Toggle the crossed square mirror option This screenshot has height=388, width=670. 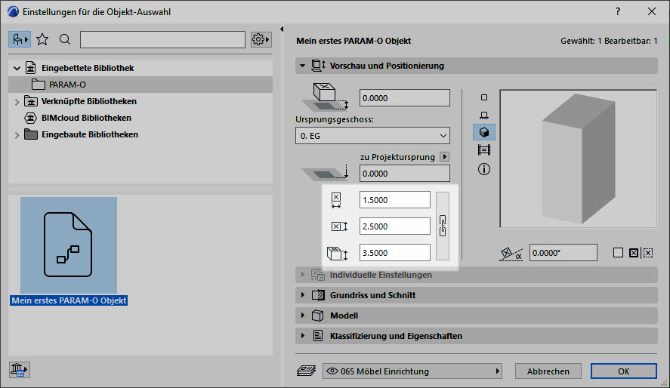[x=634, y=253]
